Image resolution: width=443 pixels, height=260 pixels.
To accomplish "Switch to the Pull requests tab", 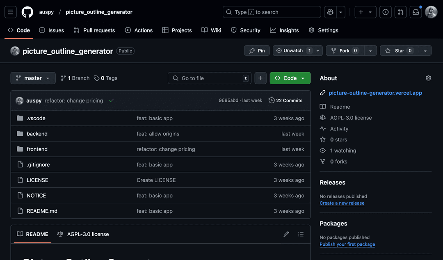I will click(x=94, y=30).
